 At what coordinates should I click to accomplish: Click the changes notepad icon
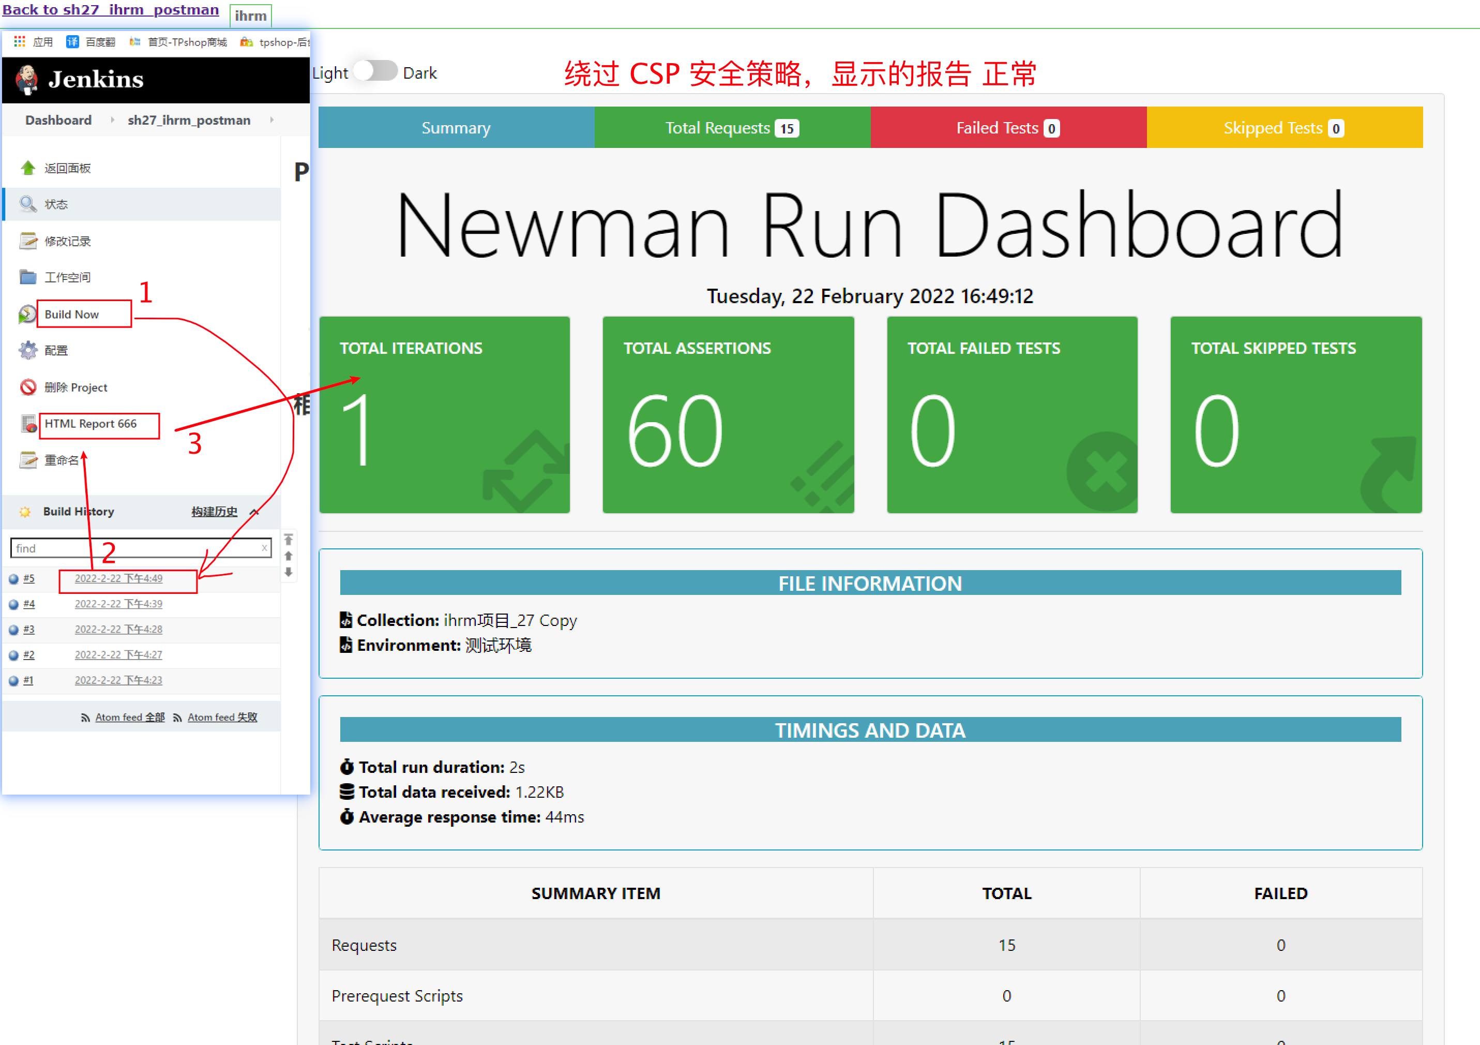coord(28,241)
